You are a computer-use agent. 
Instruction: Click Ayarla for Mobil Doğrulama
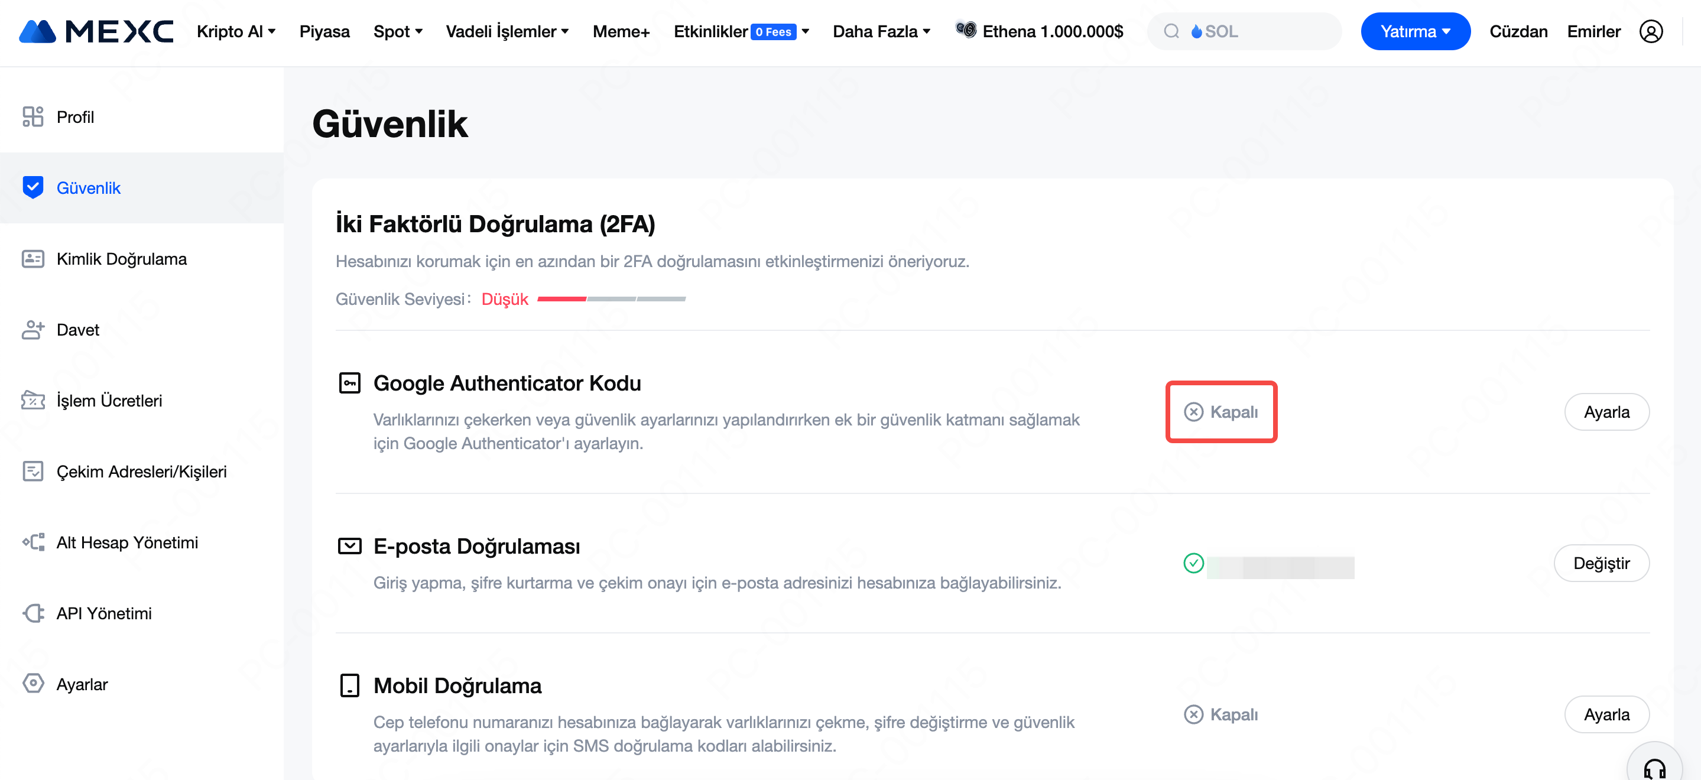(x=1606, y=714)
